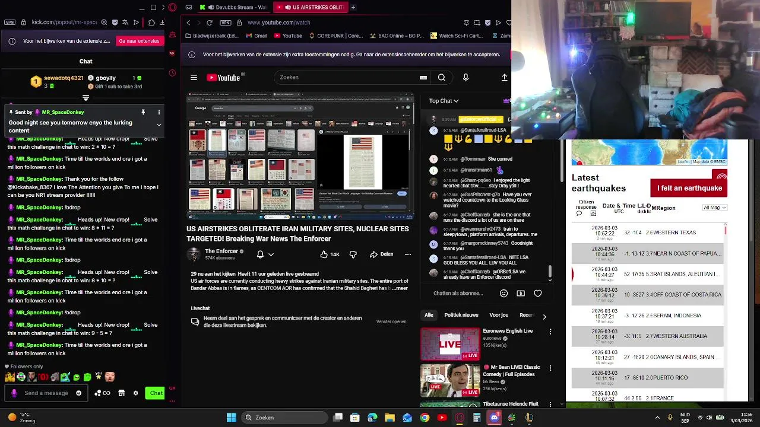Open more actions menu under the video
Image resolution: width=760 pixels, height=427 pixels.
click(408, 254)
